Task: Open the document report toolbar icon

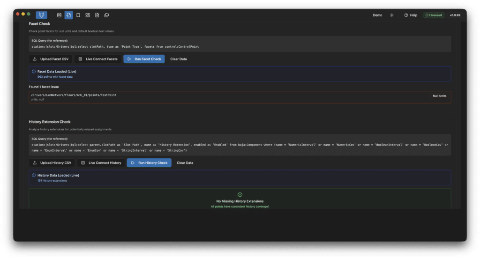Action: [x=97, y=15]
